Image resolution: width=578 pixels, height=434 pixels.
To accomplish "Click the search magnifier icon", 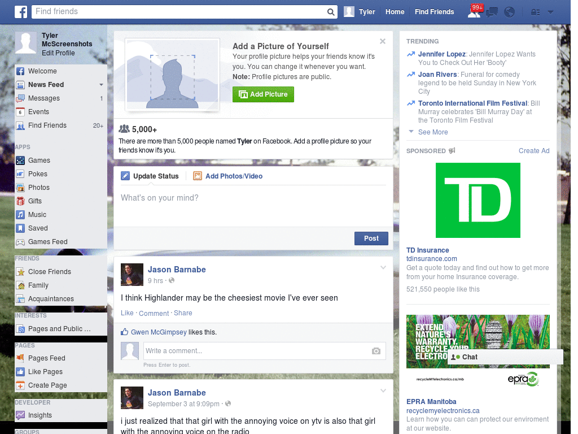I will pyautogui.click(x=331, y=12).
